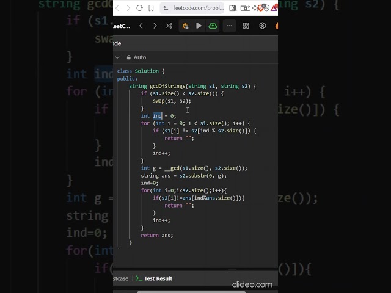This screenshot has width=391, height=293.
Task: Go to previous LeetCode problem
Action: point(141,26)
